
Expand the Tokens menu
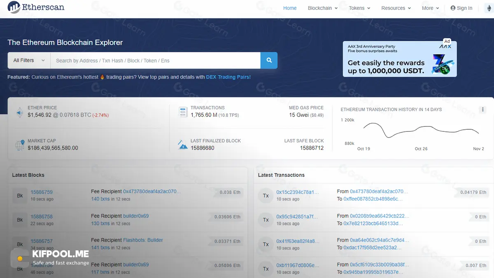pyautogui.click(x=359, y=8)
